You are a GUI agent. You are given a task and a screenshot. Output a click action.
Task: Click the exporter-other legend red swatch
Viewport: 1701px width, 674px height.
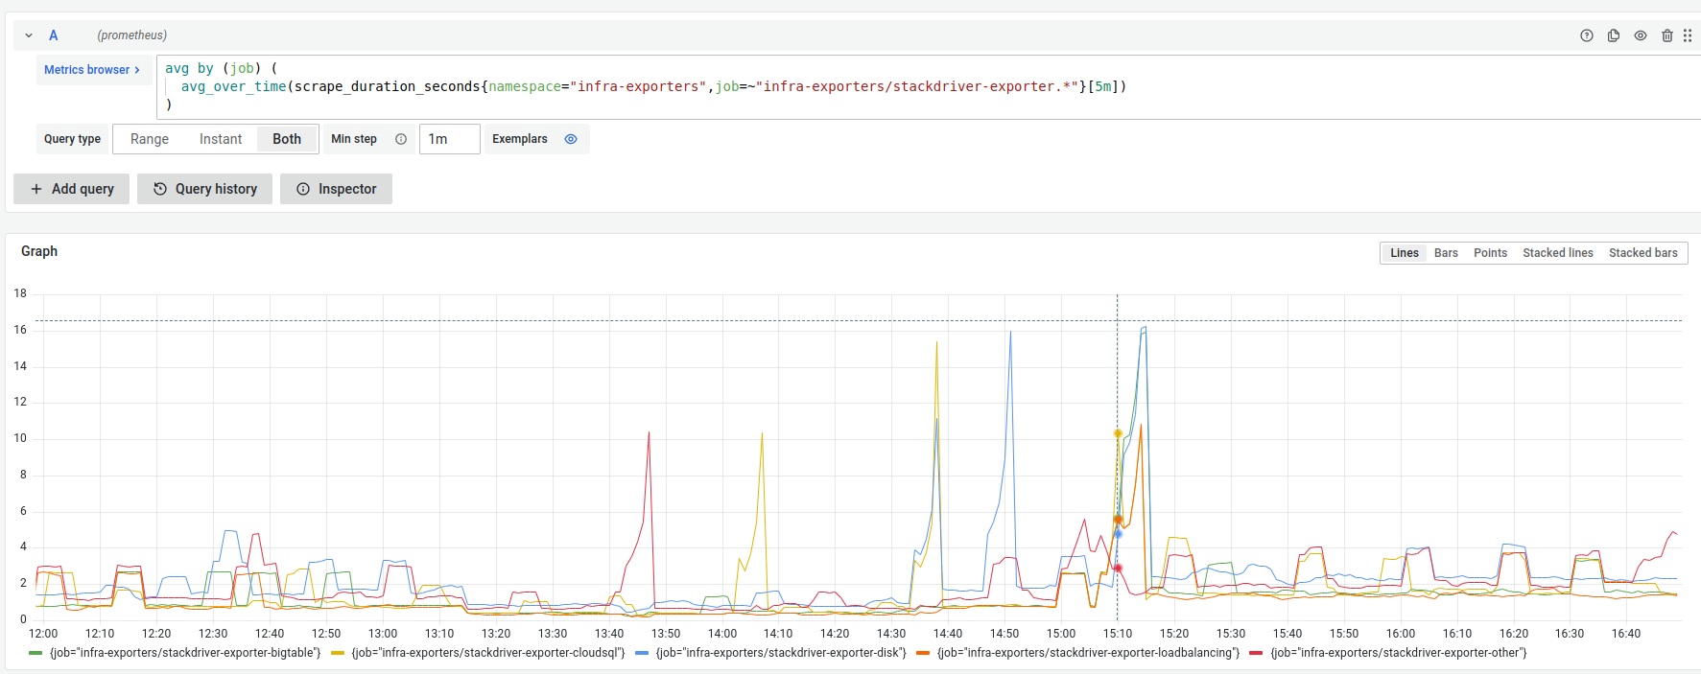[1256, 653]
